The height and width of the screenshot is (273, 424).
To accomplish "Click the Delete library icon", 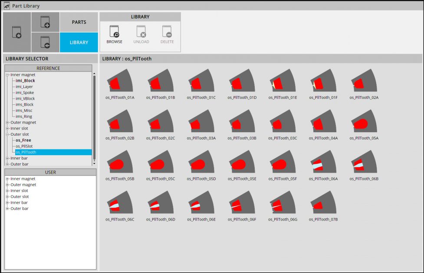I will (x=167, y=32).
